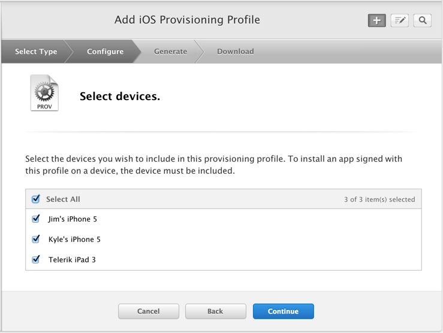Screen dimensions: 443x333
Task: Click the magnifying glass search icon
Action: tap(423, 20)
